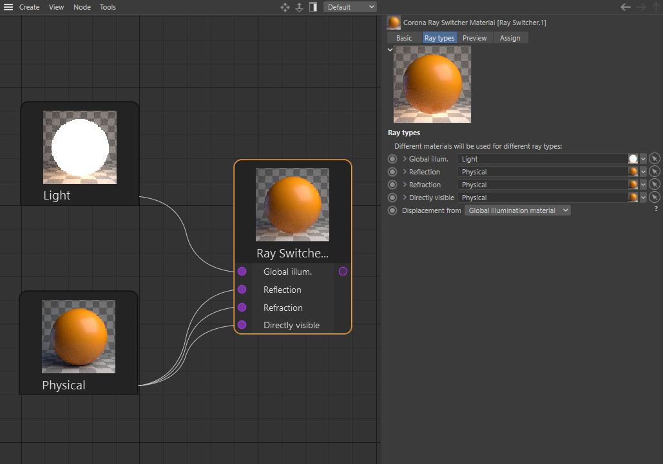Click the picker arrow icon for Reflection
The height and width of the screenshot is (464, 663).
coord(654,172)
